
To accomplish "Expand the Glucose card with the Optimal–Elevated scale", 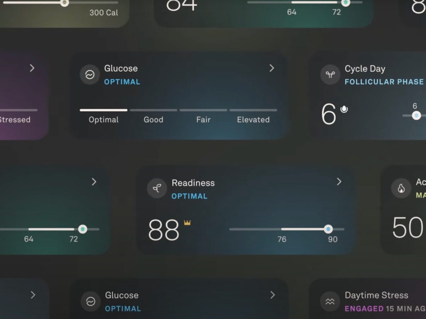I will pyautogui.click(x=272, y=68).
